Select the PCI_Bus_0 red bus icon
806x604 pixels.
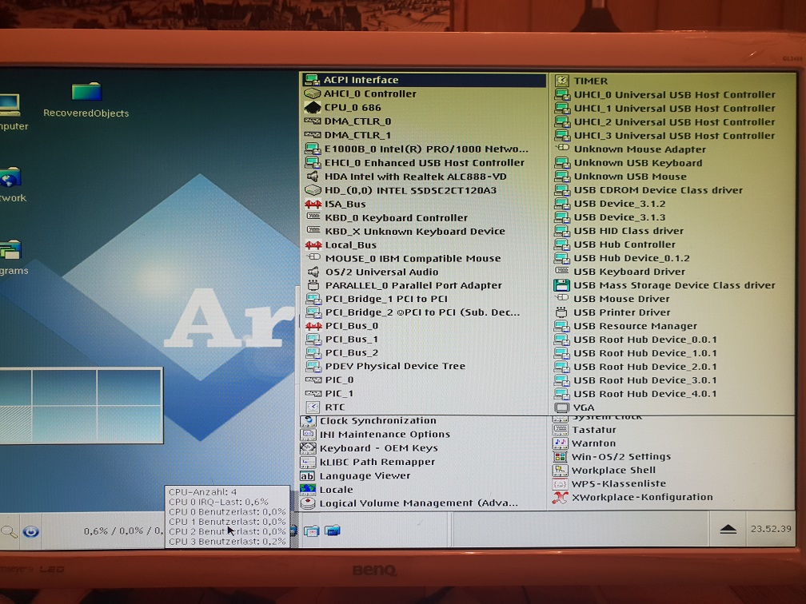313,326
